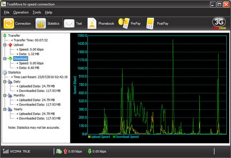Collapse the Daily statistics node
231x158 pixels.
point(5,82)
